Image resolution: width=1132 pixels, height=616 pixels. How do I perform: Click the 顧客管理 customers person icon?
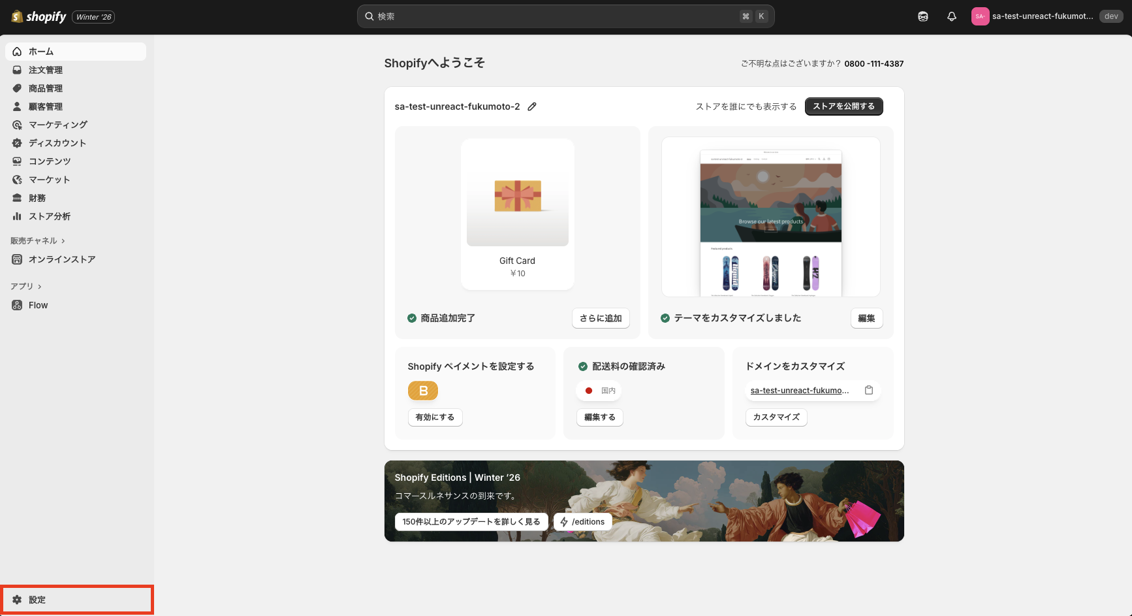pos(18,106)
